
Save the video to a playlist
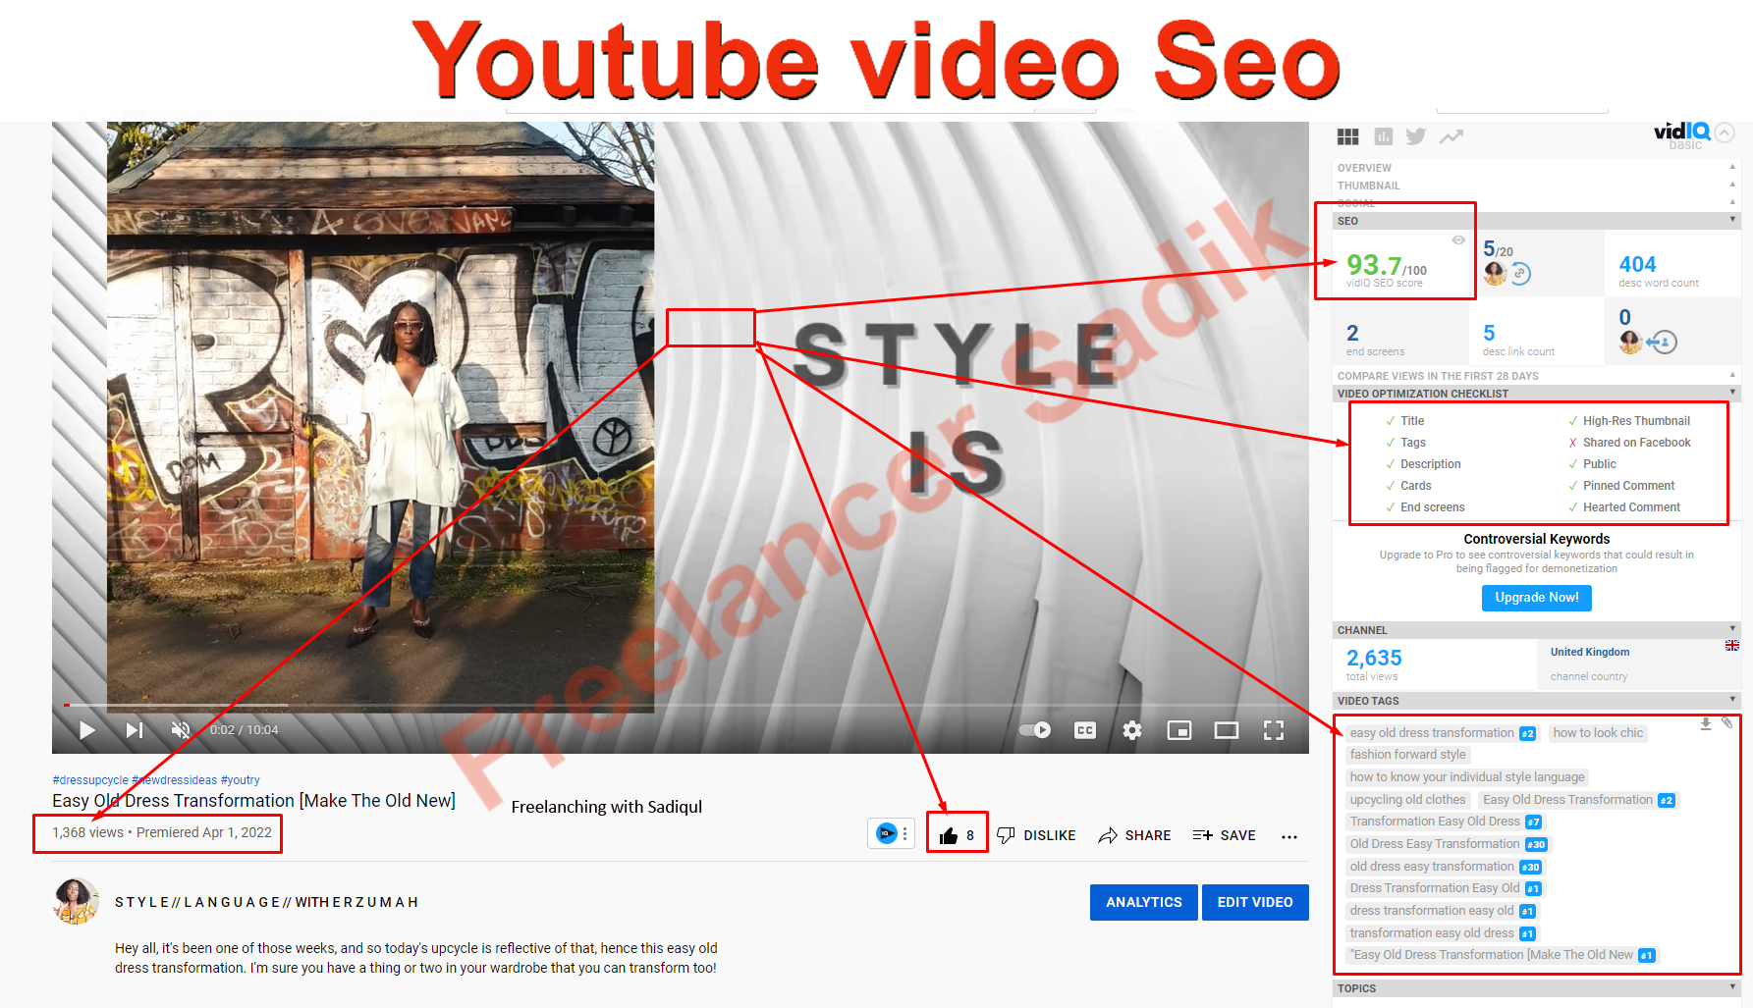pos(1224,835)
